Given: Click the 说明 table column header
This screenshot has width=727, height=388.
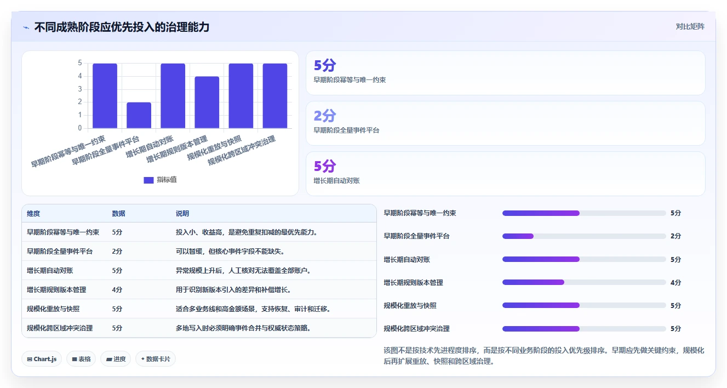Looking at the screenshot, I should 182,213.
